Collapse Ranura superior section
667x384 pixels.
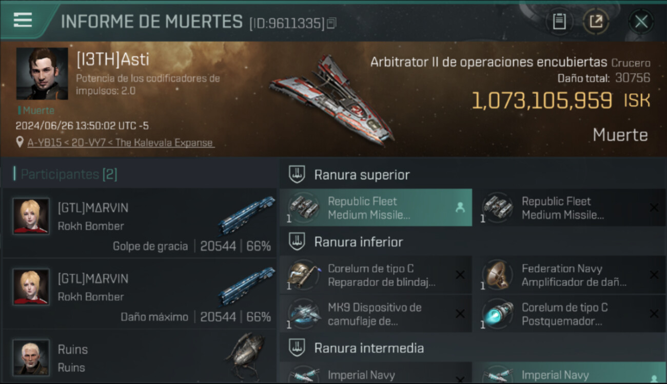[473, 175]
